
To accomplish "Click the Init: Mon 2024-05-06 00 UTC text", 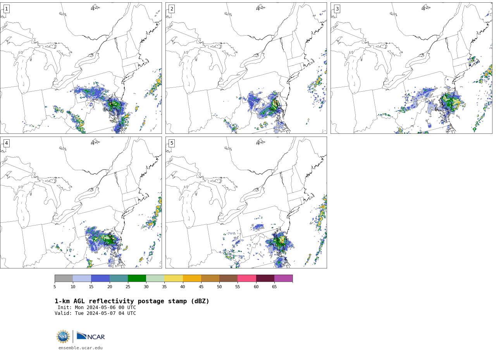I will 97,308.
